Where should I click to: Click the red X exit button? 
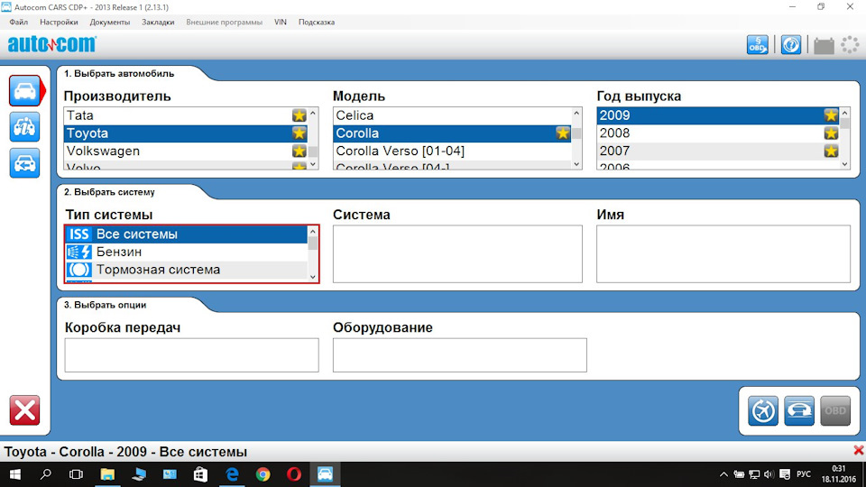pyautogui.click(x=25, y=410)
